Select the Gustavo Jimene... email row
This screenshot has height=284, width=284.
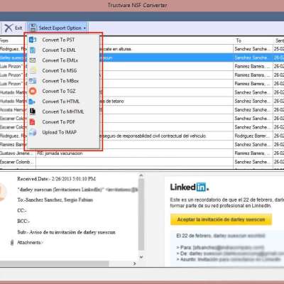point(142,153)
